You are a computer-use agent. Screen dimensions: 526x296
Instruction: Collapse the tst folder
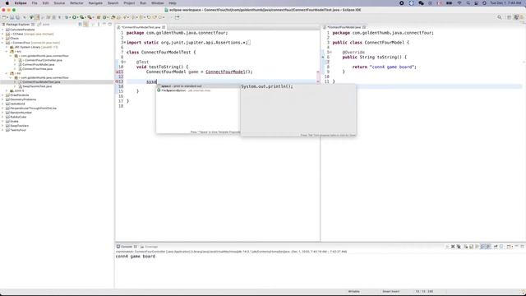(x=7, y=73)
